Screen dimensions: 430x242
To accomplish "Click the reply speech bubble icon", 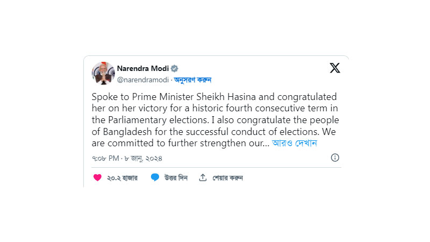I will pos(155,177).
